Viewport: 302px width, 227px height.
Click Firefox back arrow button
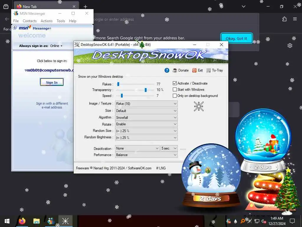pos(7,19)
